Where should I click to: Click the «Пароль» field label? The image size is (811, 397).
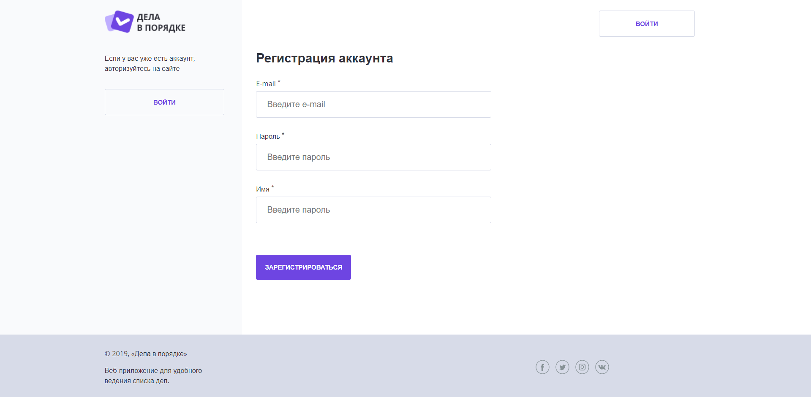[x=270, y=136]
